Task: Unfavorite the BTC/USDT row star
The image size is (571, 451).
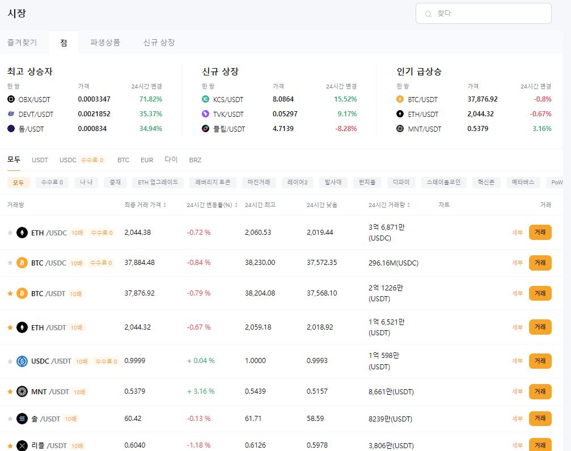Action: point(10,294)
